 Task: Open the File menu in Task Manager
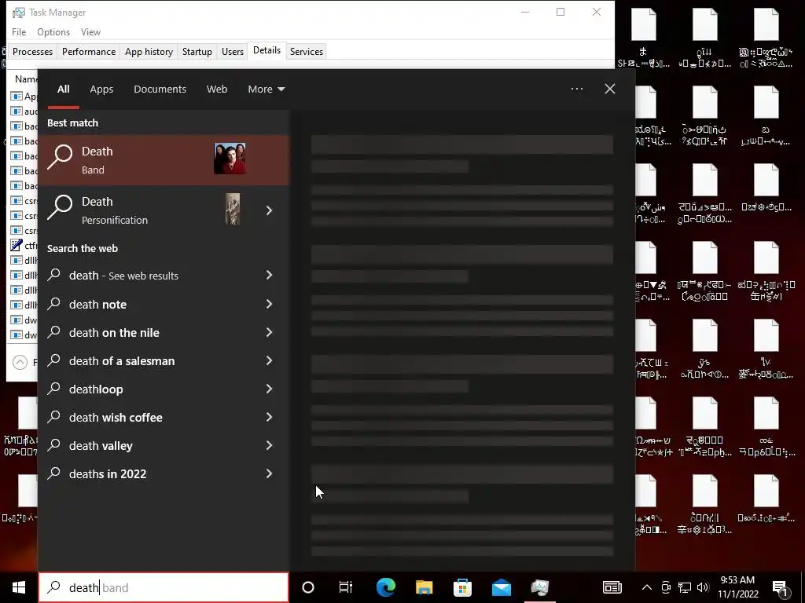click(19, 31)
